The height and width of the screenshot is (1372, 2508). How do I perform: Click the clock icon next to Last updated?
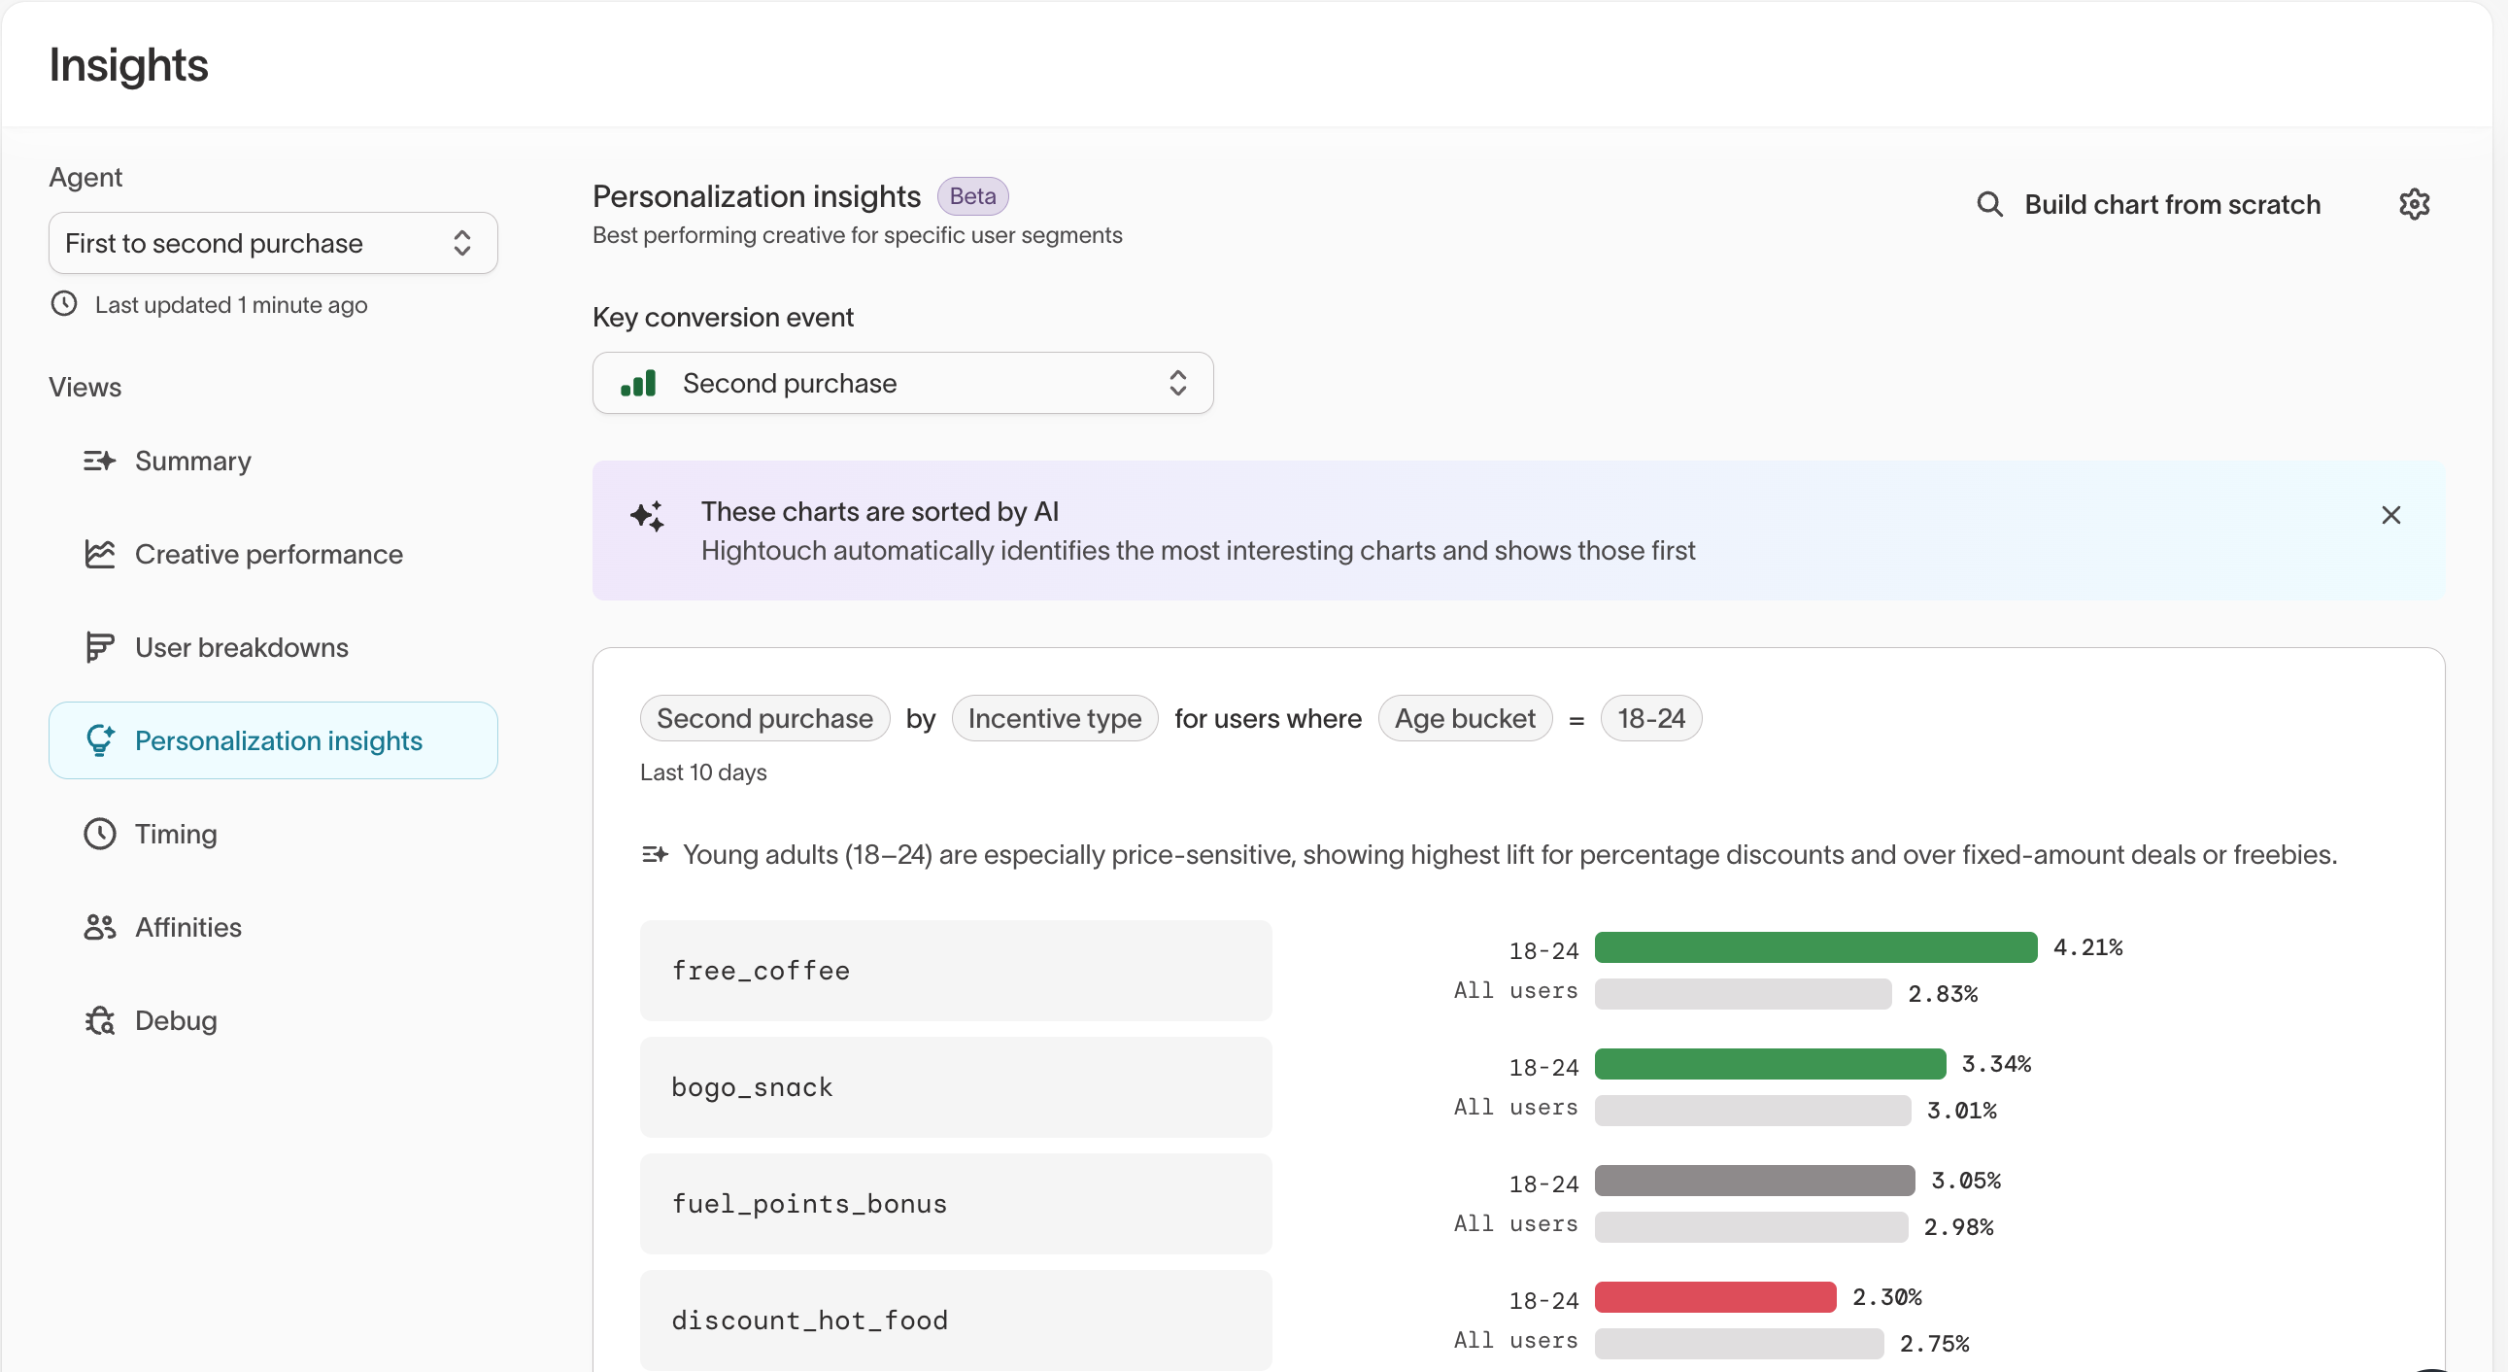pos(63,304)
